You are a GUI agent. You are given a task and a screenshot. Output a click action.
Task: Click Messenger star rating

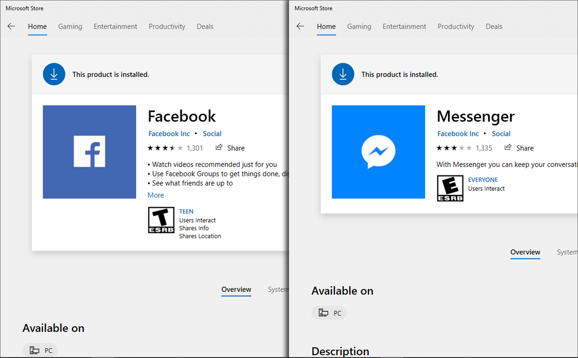pos(454,148)
